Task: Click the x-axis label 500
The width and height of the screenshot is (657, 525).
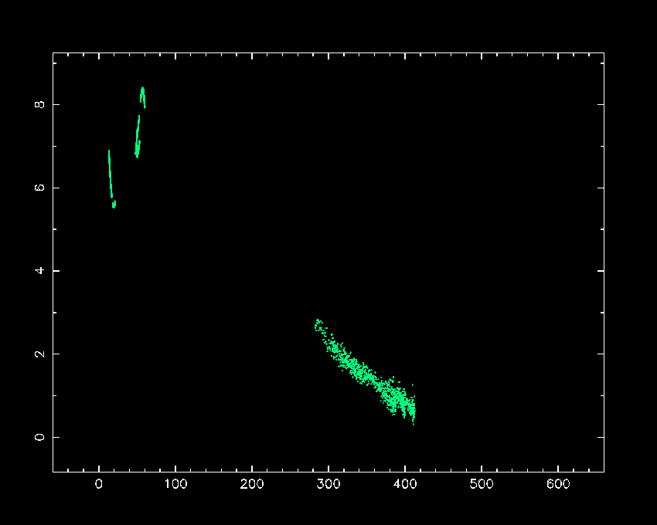Action: coord(482,484)
